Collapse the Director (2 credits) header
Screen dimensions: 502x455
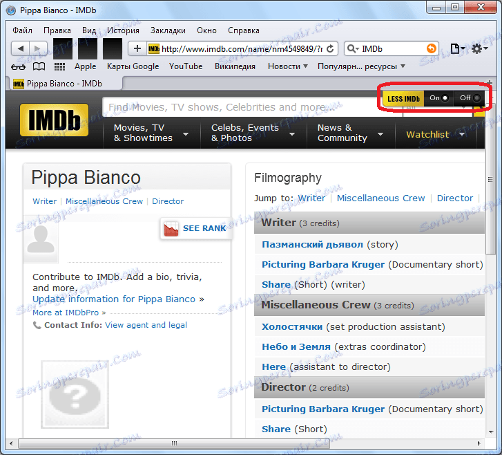[369, 387]
